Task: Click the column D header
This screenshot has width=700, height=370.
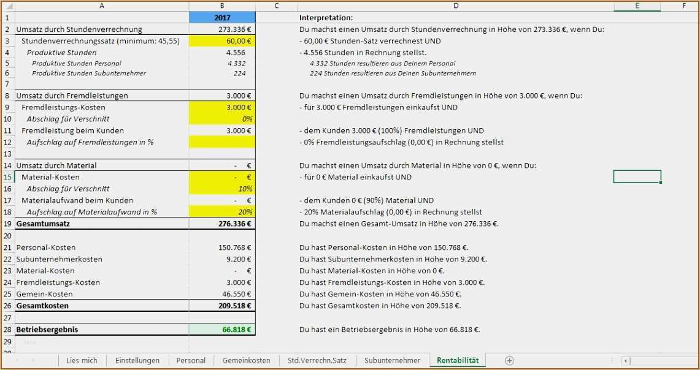Action: click(456, 6)
